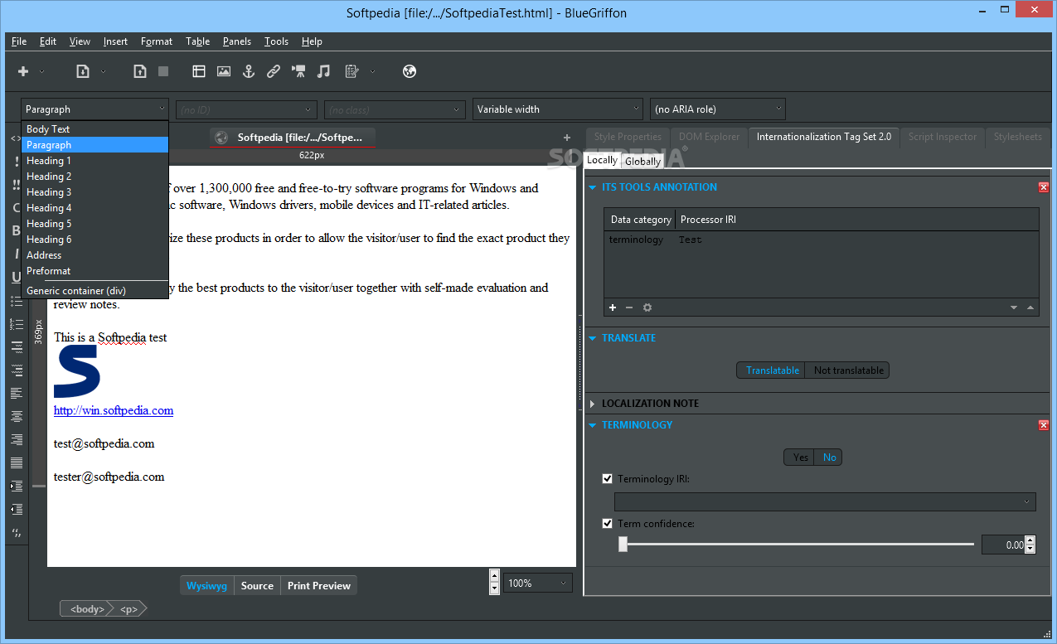Open the 100% zoom dropdown
Viewport: 1057px width, 644px height.
tap(539, 583)
